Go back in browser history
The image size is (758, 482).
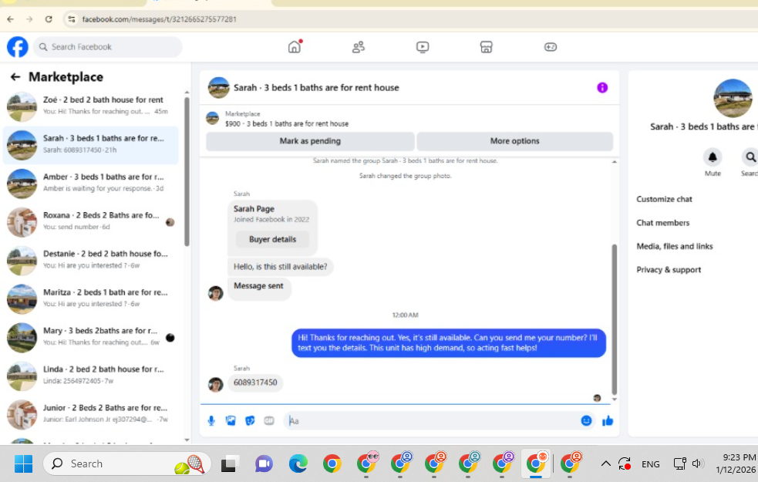pyautogui.click(x=11, y=19)
